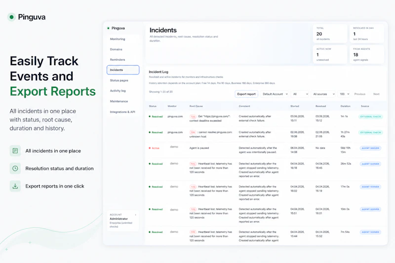
Task: Click the Duration column header
Action: pyautogui.click(x=345, y=106)
